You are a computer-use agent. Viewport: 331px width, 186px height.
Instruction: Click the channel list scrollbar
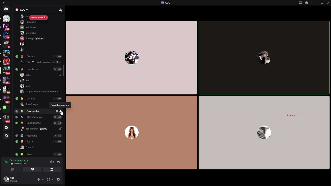pos(64,71)
